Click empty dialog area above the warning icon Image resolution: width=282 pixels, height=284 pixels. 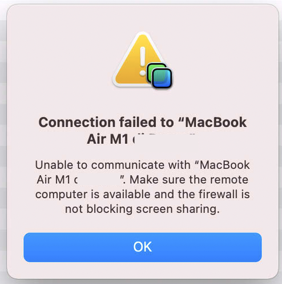click(x=142, y=18)
